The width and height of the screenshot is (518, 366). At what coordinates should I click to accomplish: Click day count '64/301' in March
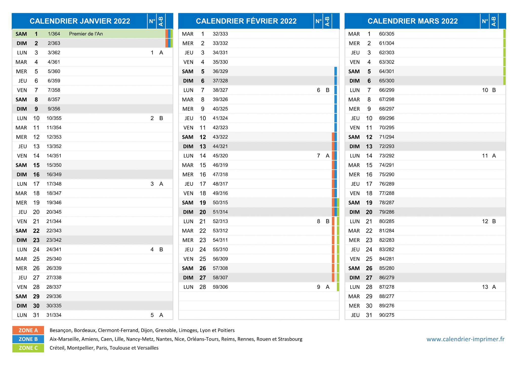(387, 71)
